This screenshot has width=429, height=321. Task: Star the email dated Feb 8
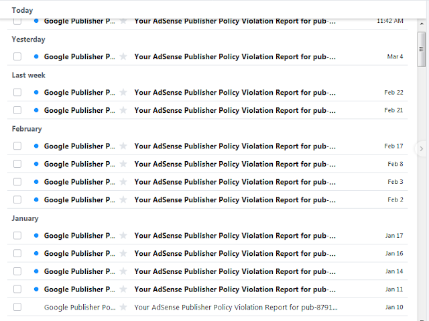123,164
